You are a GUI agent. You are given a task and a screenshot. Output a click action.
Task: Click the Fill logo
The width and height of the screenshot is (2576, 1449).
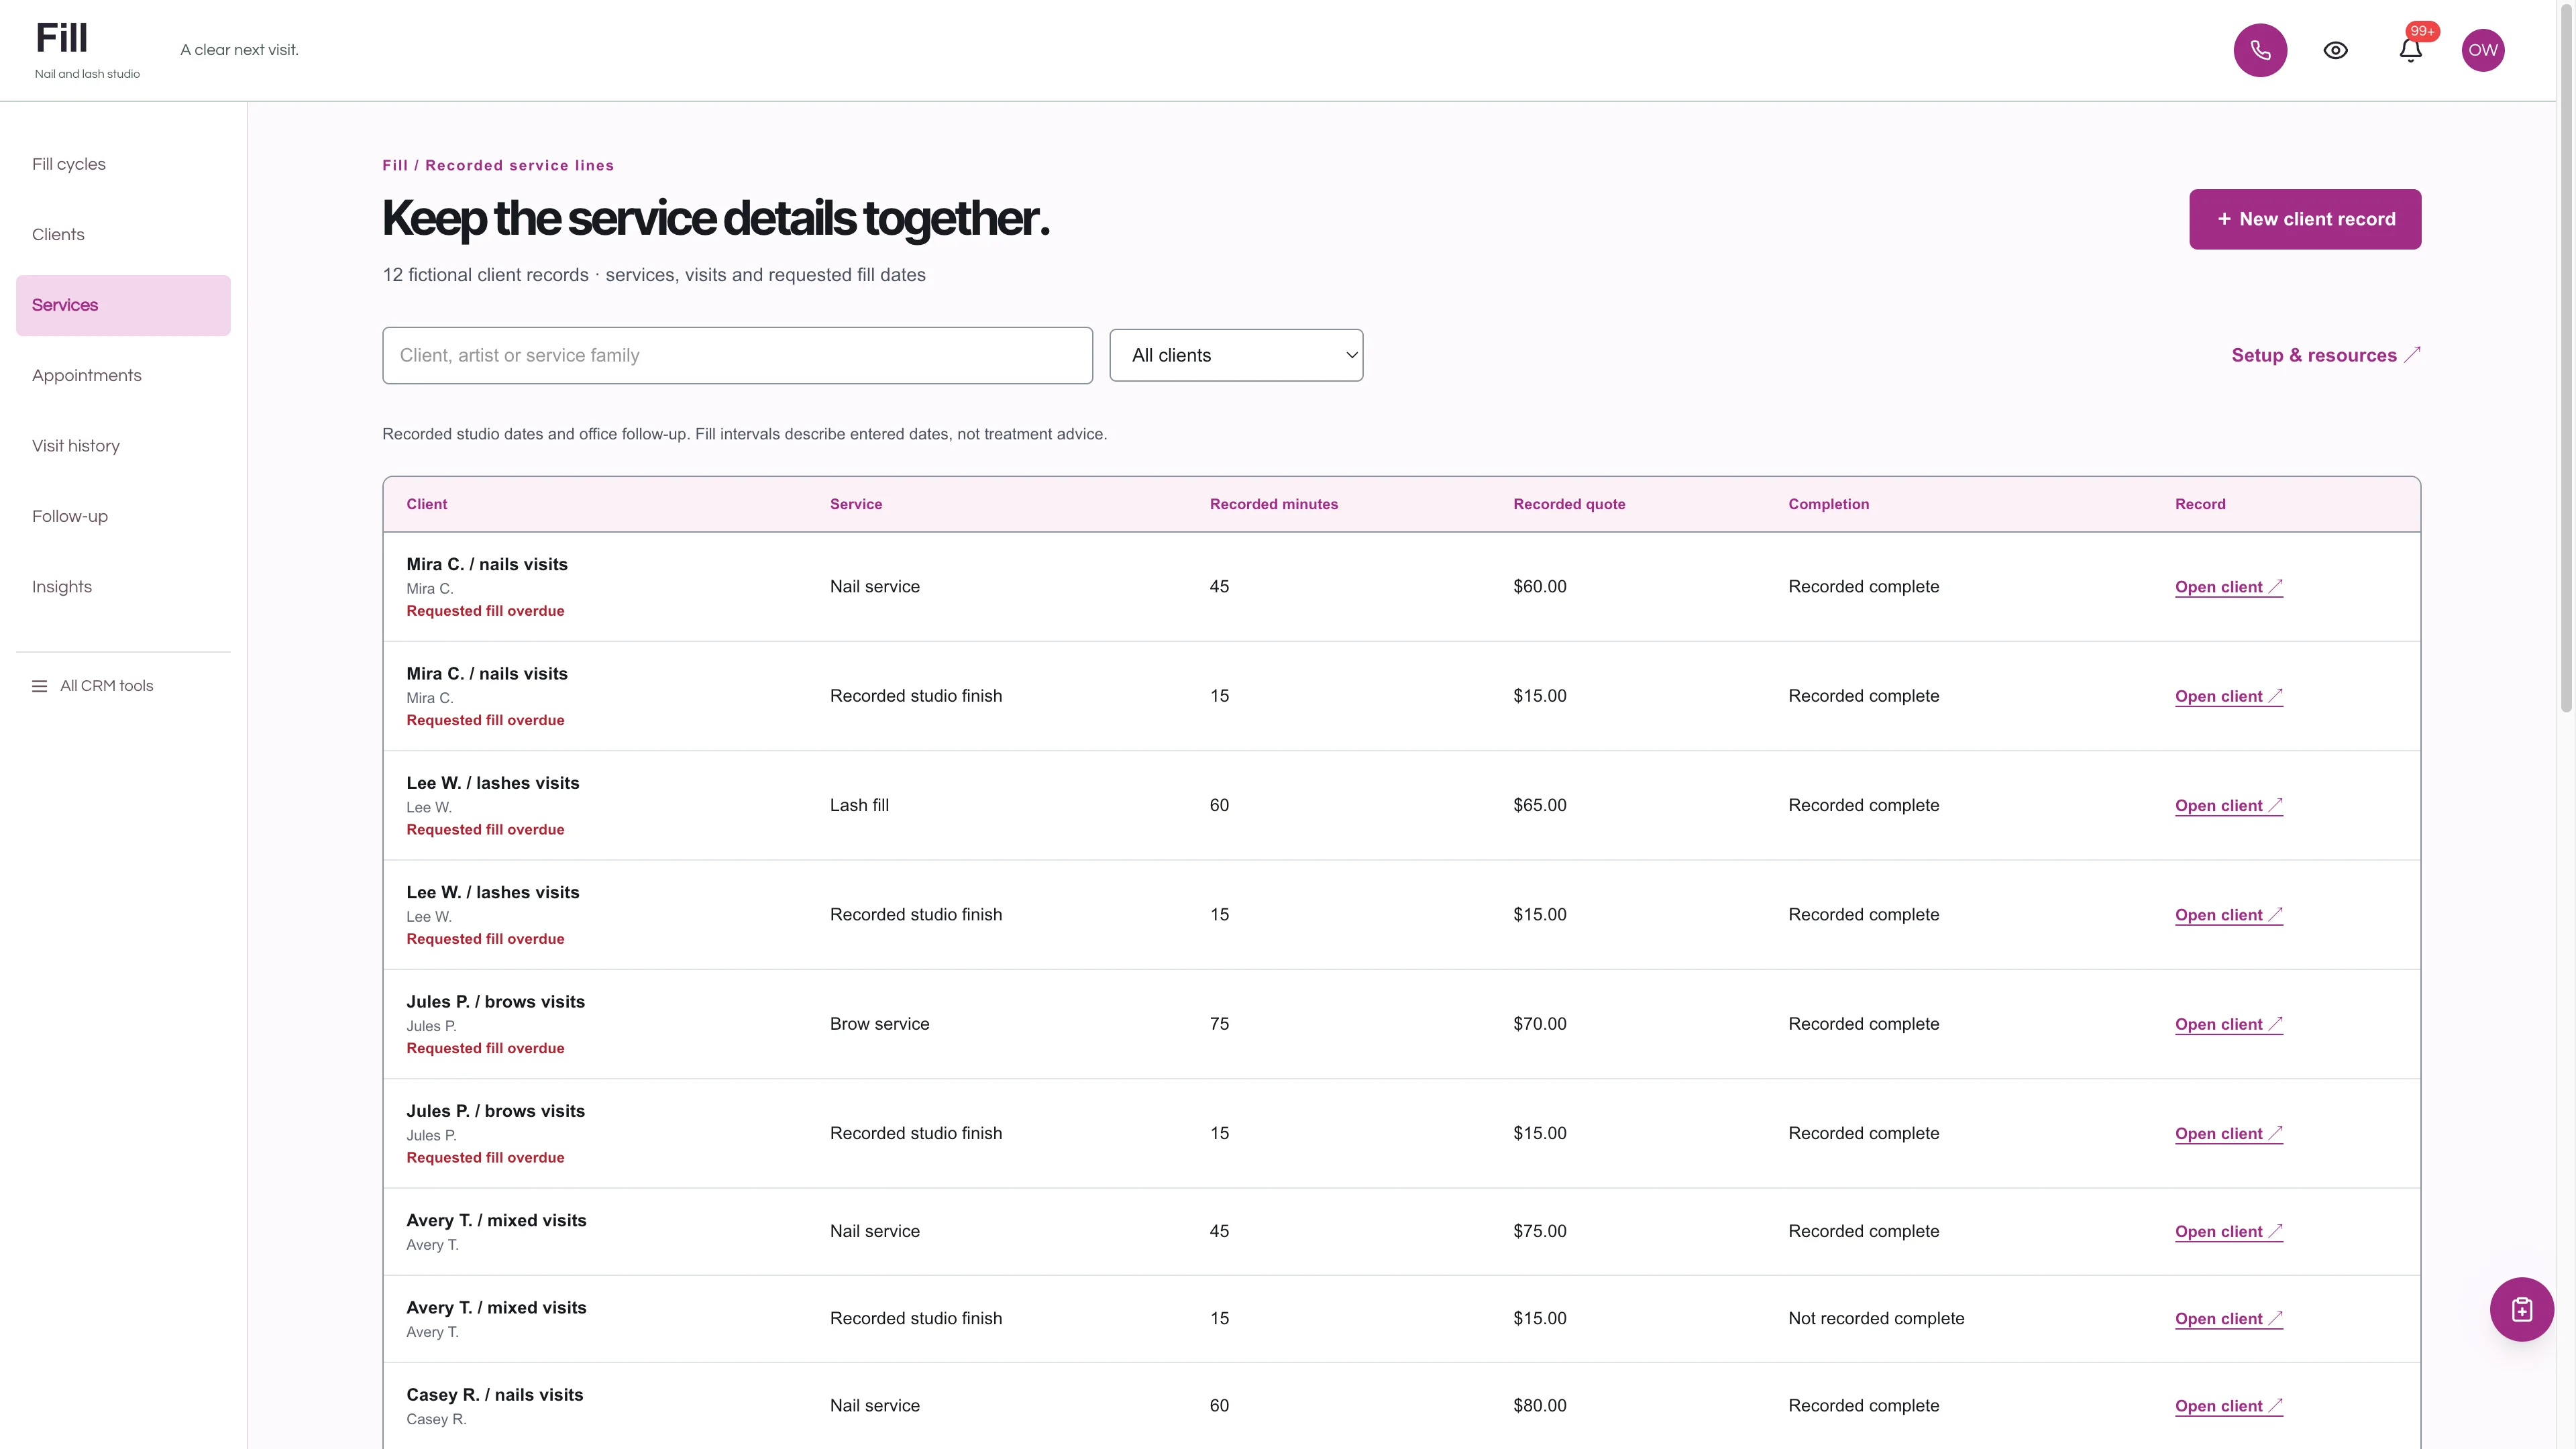[62, 38]
